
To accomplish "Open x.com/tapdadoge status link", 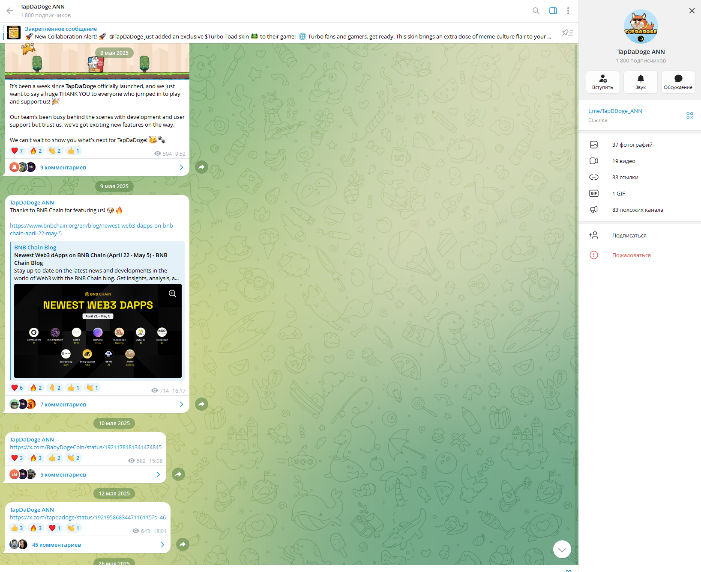I will pyautogui.click(x=88, y=518).
